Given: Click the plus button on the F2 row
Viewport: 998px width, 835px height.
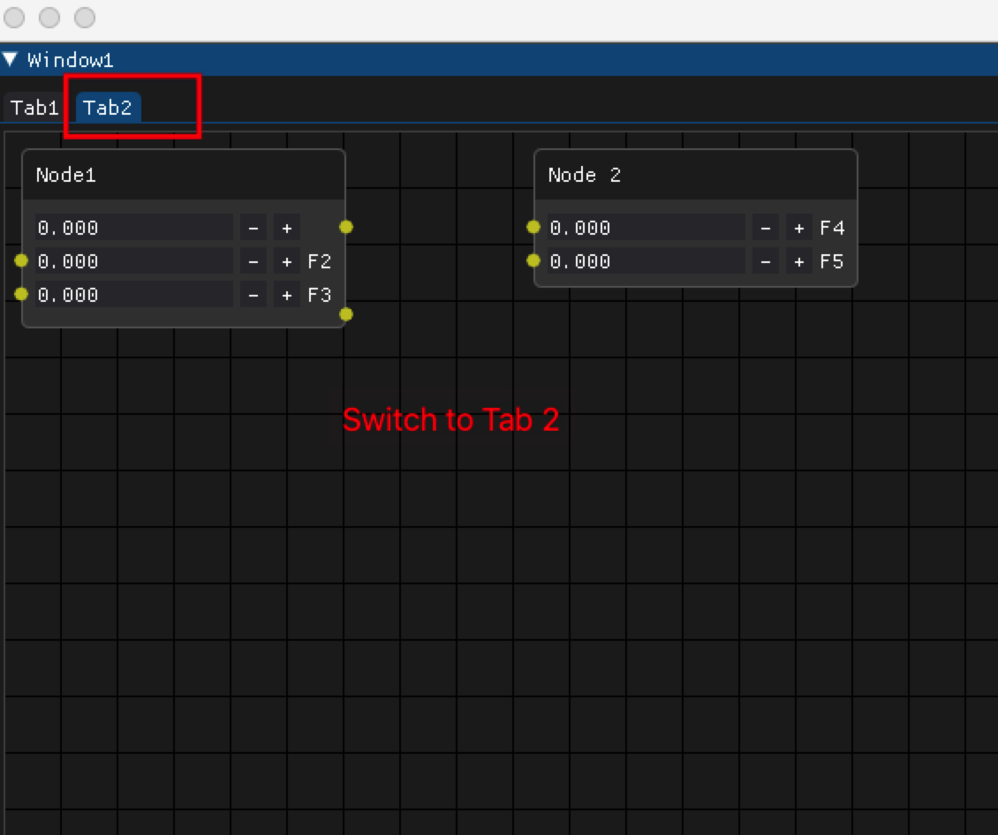Looking at the screenshot, I should [285, 260].
